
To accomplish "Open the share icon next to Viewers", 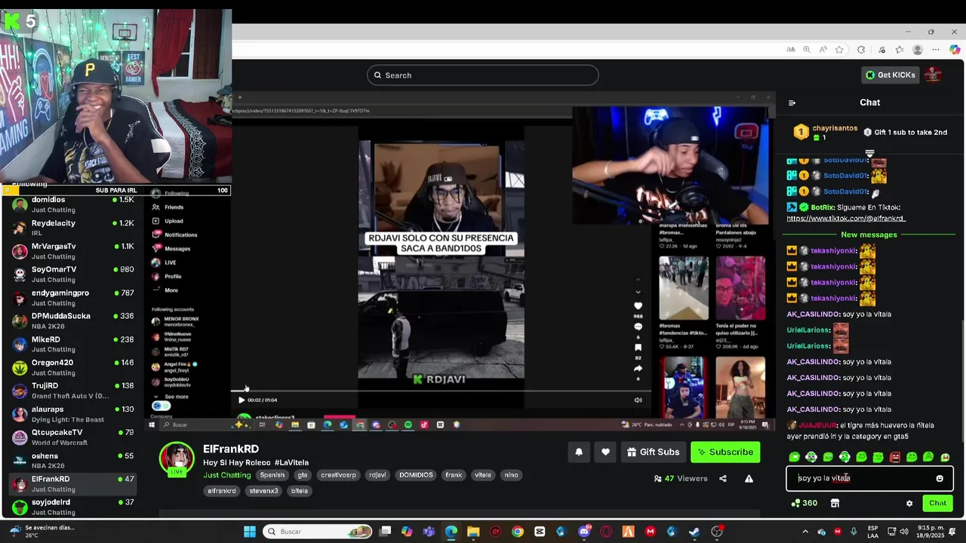I will coord(723,478).
